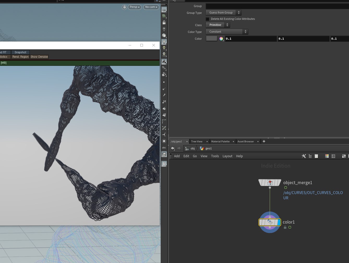Image resolution: width=349 pixels, height=263 pixels.
Task: Expand the Color Type Constant dropdown
Action: pyautogui.click(x=227, y=32)
